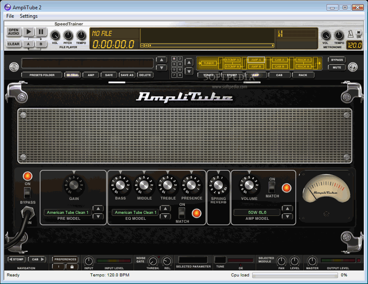Screen dimensions: 368x284
Task: Select next AMP MODEL with down arrow
Action: [x=287, y=216]
